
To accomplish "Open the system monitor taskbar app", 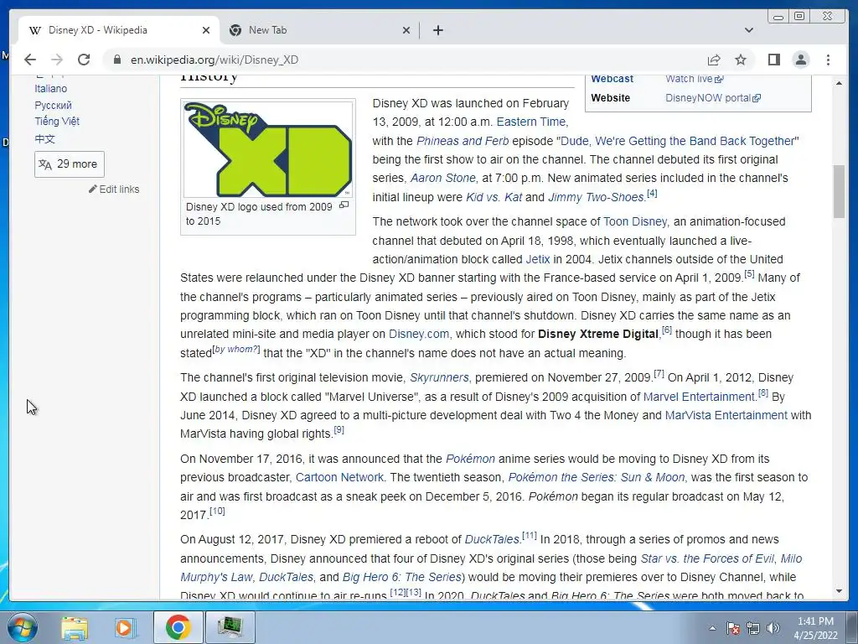I will click(230, 627).
